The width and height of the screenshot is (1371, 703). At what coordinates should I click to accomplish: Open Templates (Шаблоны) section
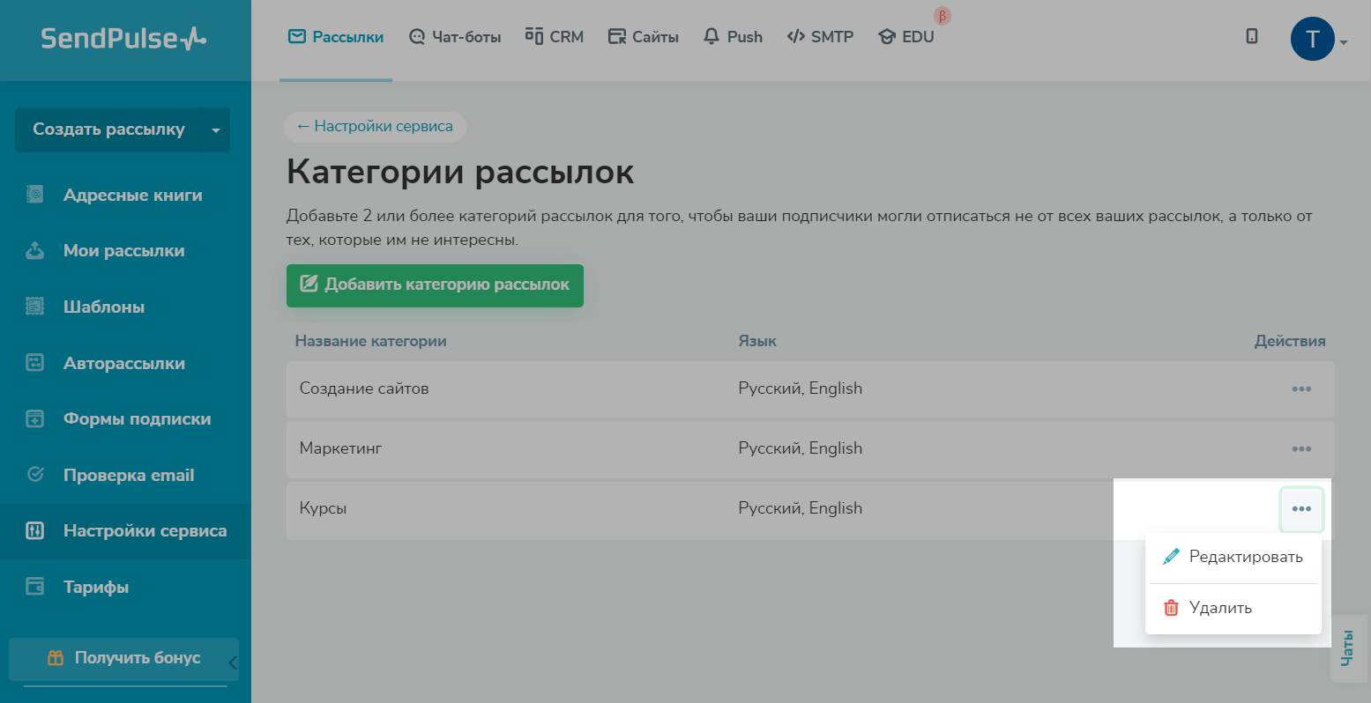point(103,307)
